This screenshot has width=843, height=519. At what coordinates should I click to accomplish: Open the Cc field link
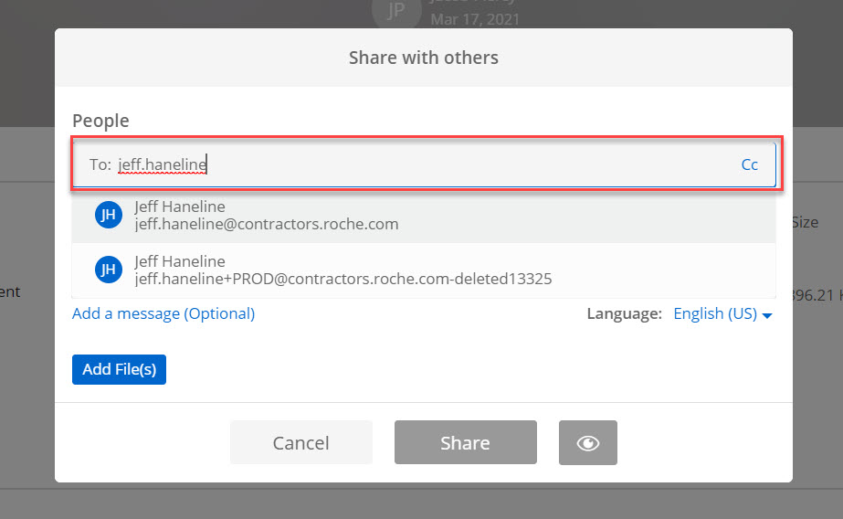click(750, 164)
